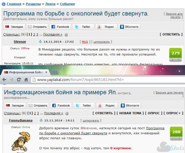This screenshot has height=153, width=185.
Task: Open Stresor user profile
Action: coord(20,42)
